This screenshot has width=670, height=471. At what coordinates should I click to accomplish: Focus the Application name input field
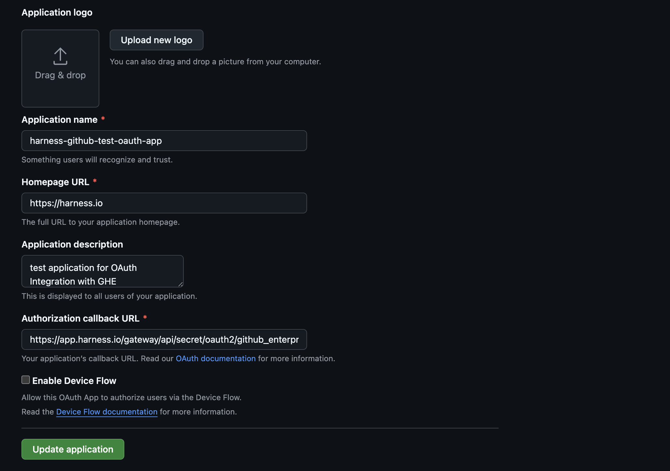coord(164,141)
